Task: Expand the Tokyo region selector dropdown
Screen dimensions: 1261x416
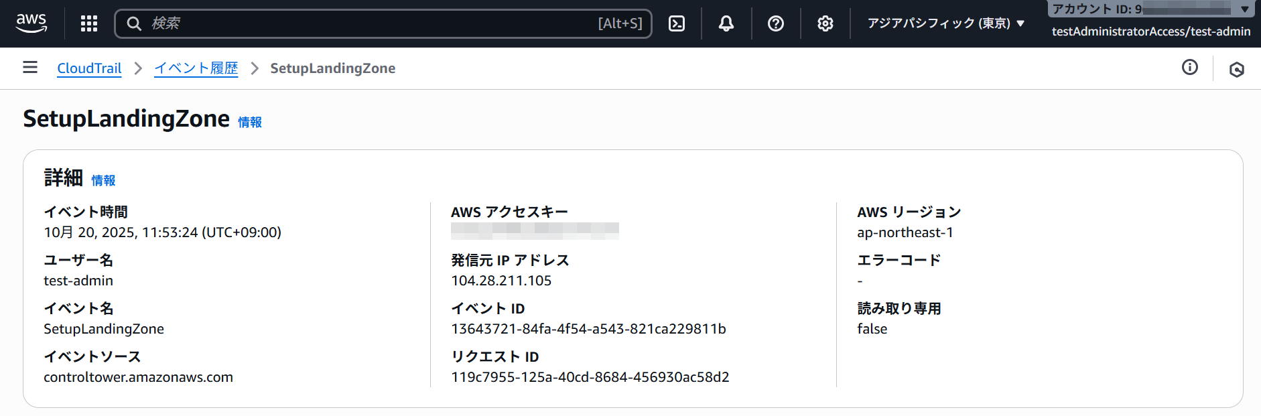Action: point(946,23)
